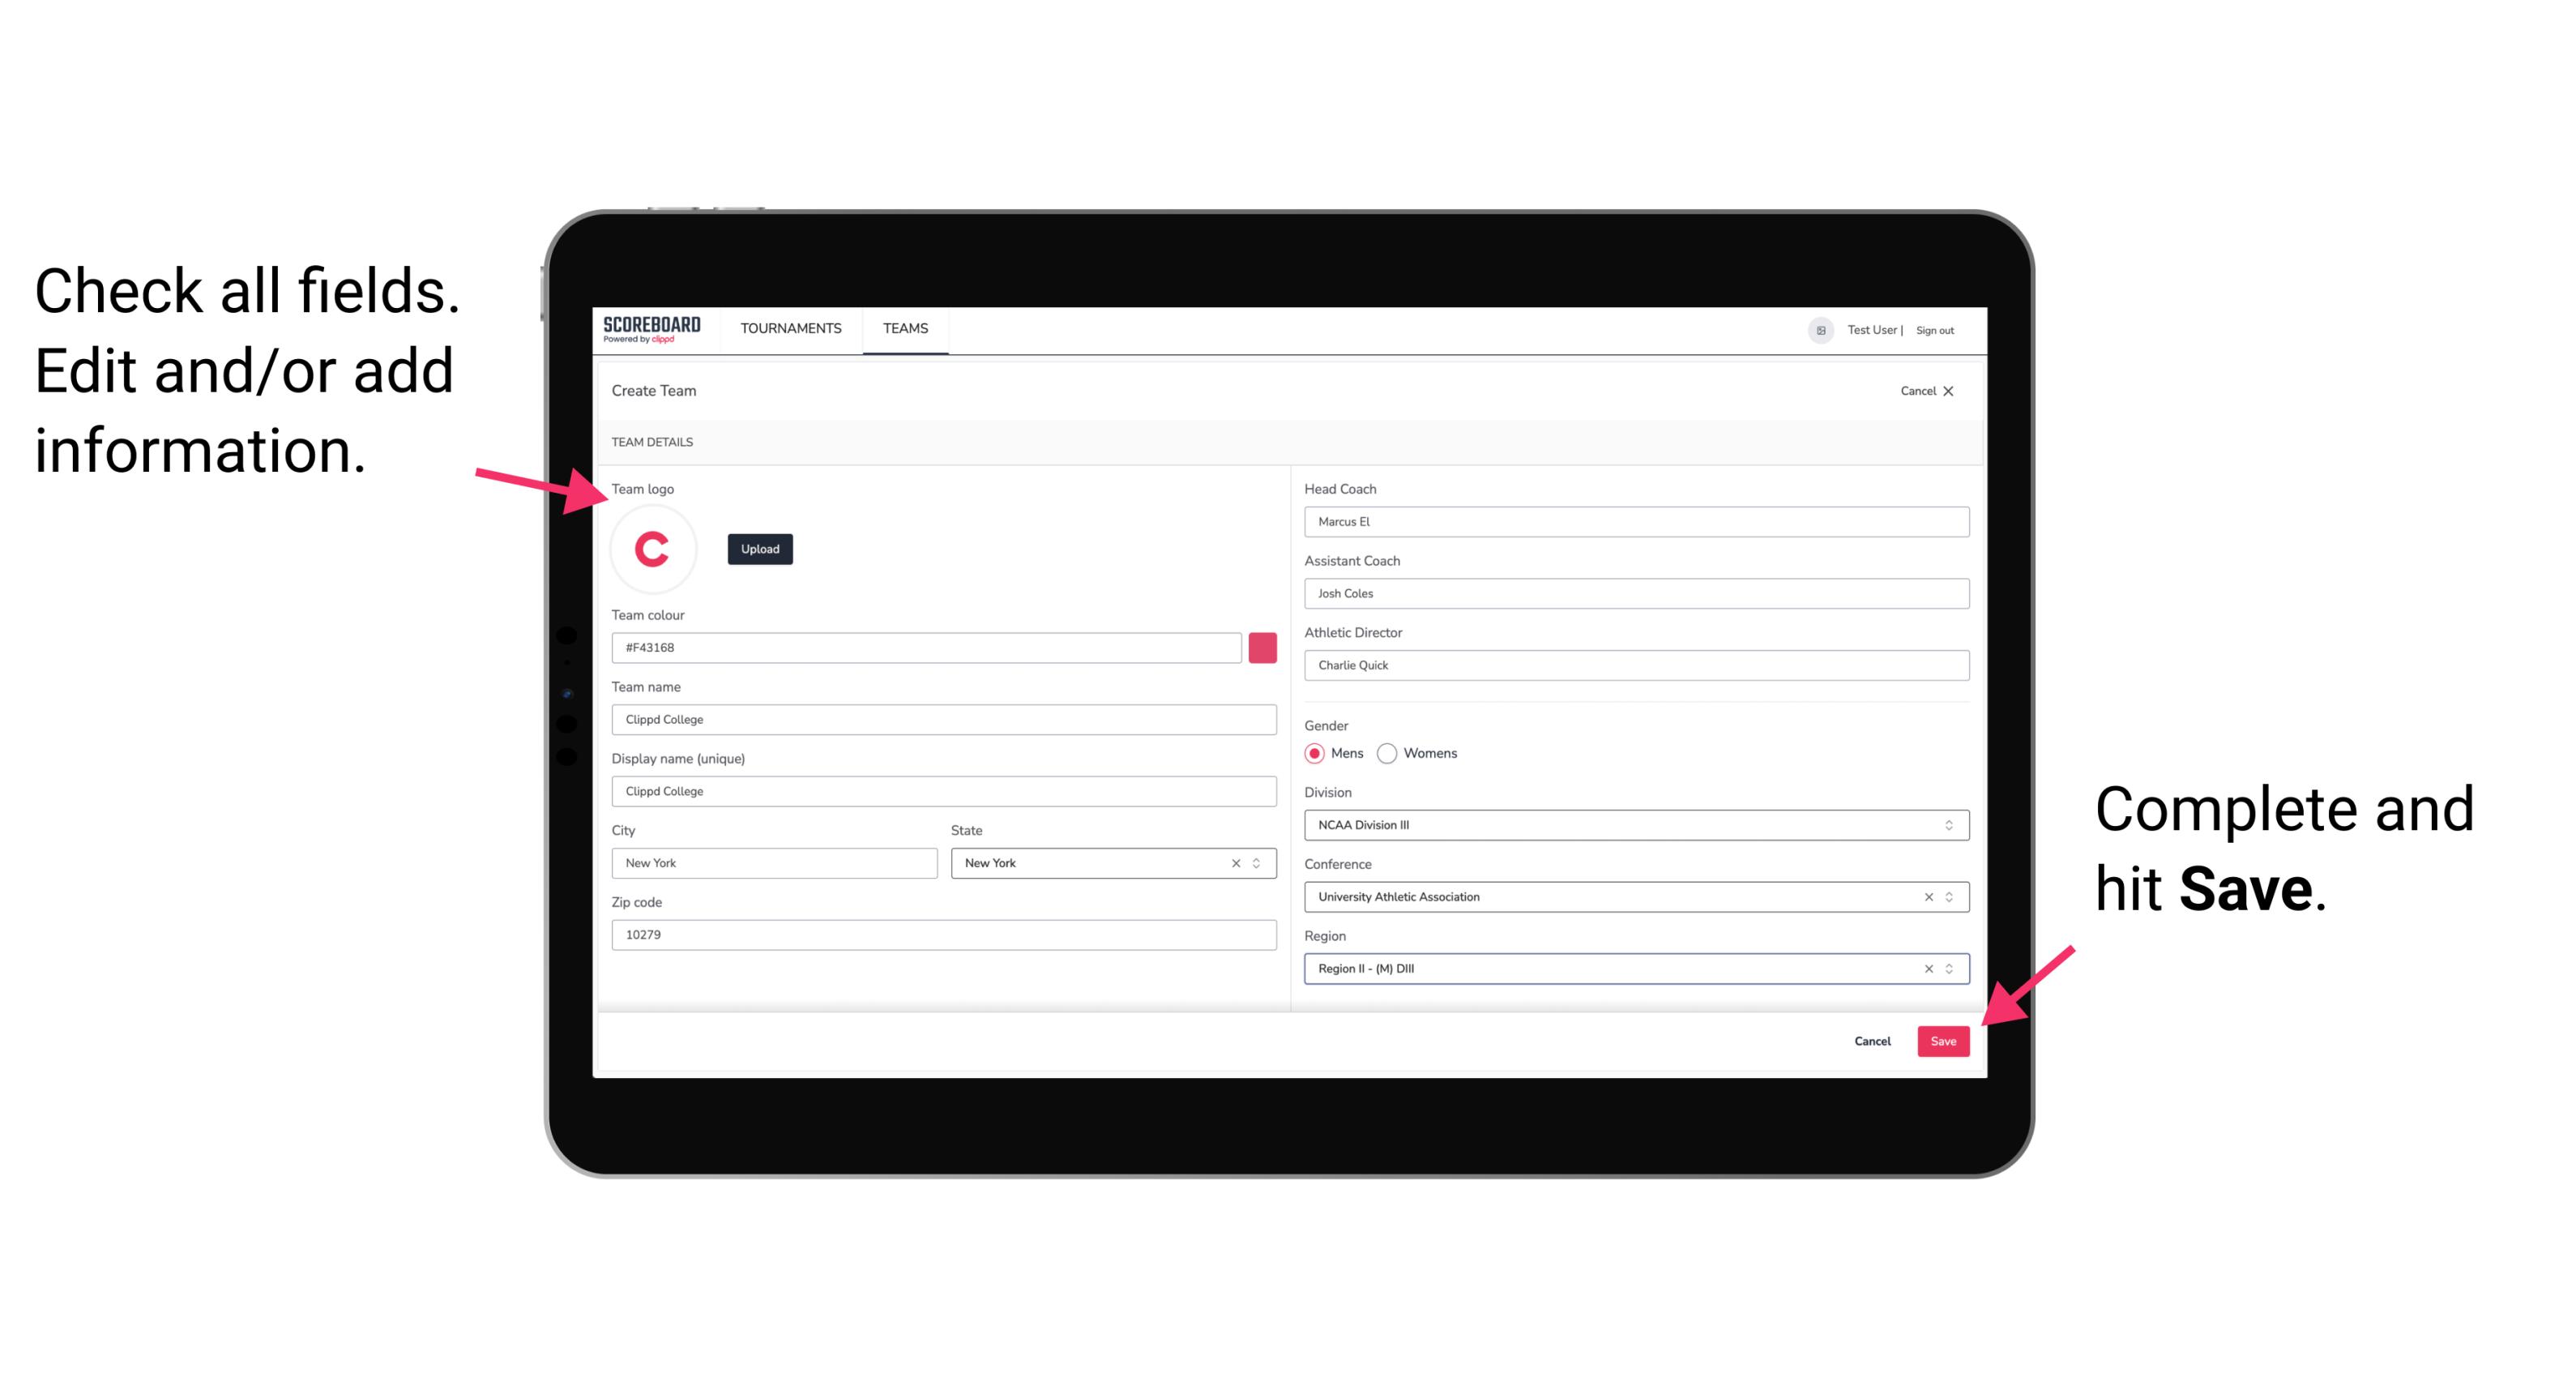Screen dimensions: 2576x1386
Task: Click the red color swatch next to hex field
Action: point(1264,645)
